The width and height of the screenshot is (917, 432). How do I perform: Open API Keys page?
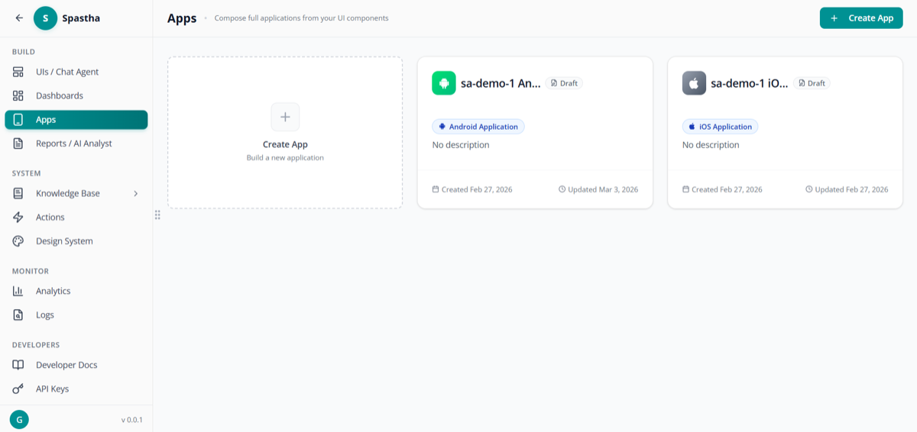(76, 388)
